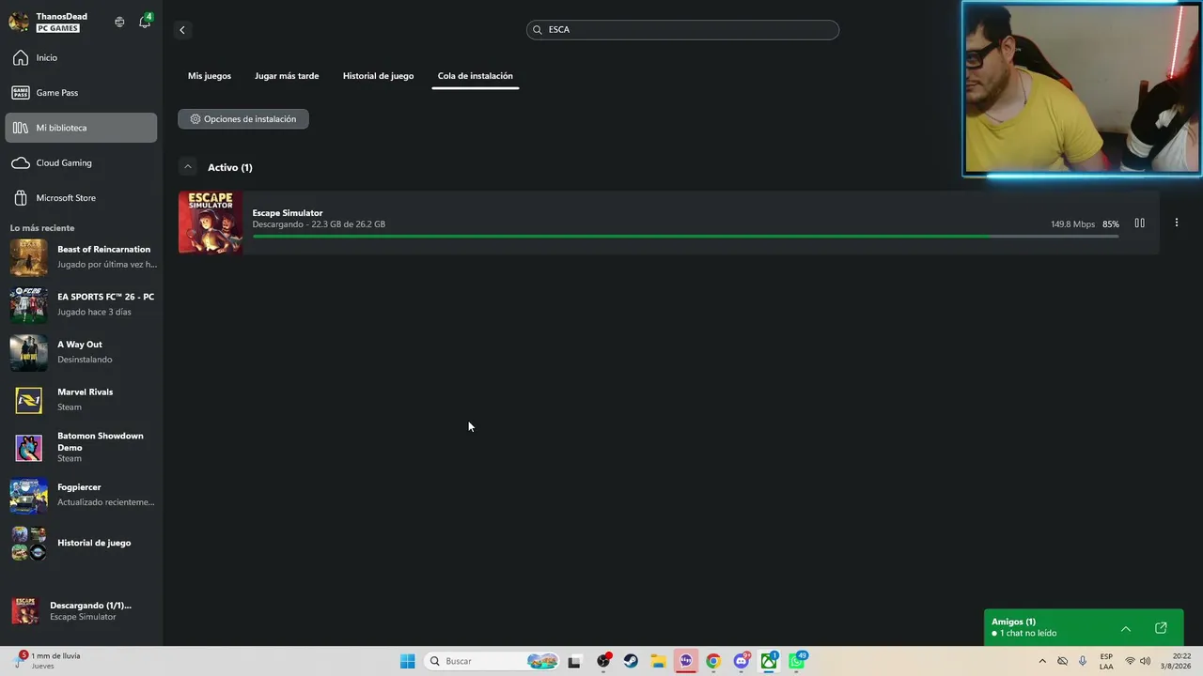This screenshot has width=1203, height=676.
Task: Switch to the Historial de juego tab
Action: click(378, 76)
